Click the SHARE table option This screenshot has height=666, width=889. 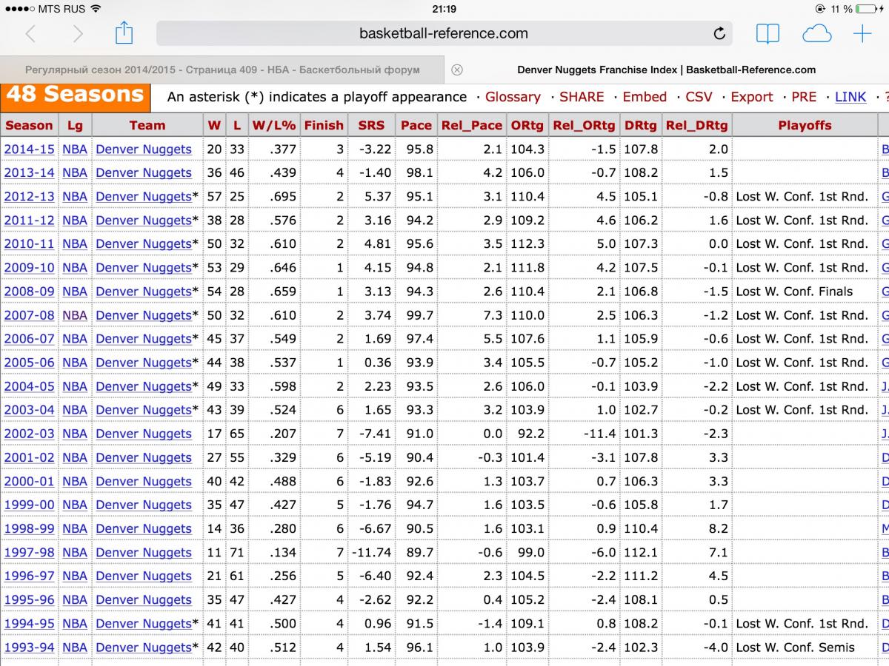click(582, 97)
